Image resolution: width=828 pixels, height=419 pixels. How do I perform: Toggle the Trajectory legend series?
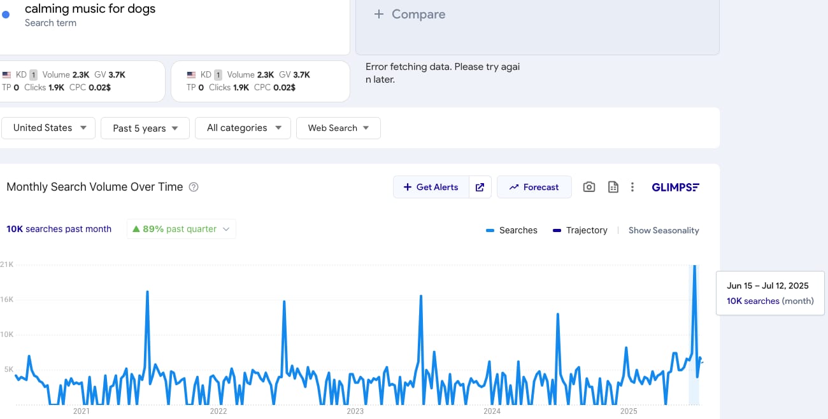(x=580, y=230)
